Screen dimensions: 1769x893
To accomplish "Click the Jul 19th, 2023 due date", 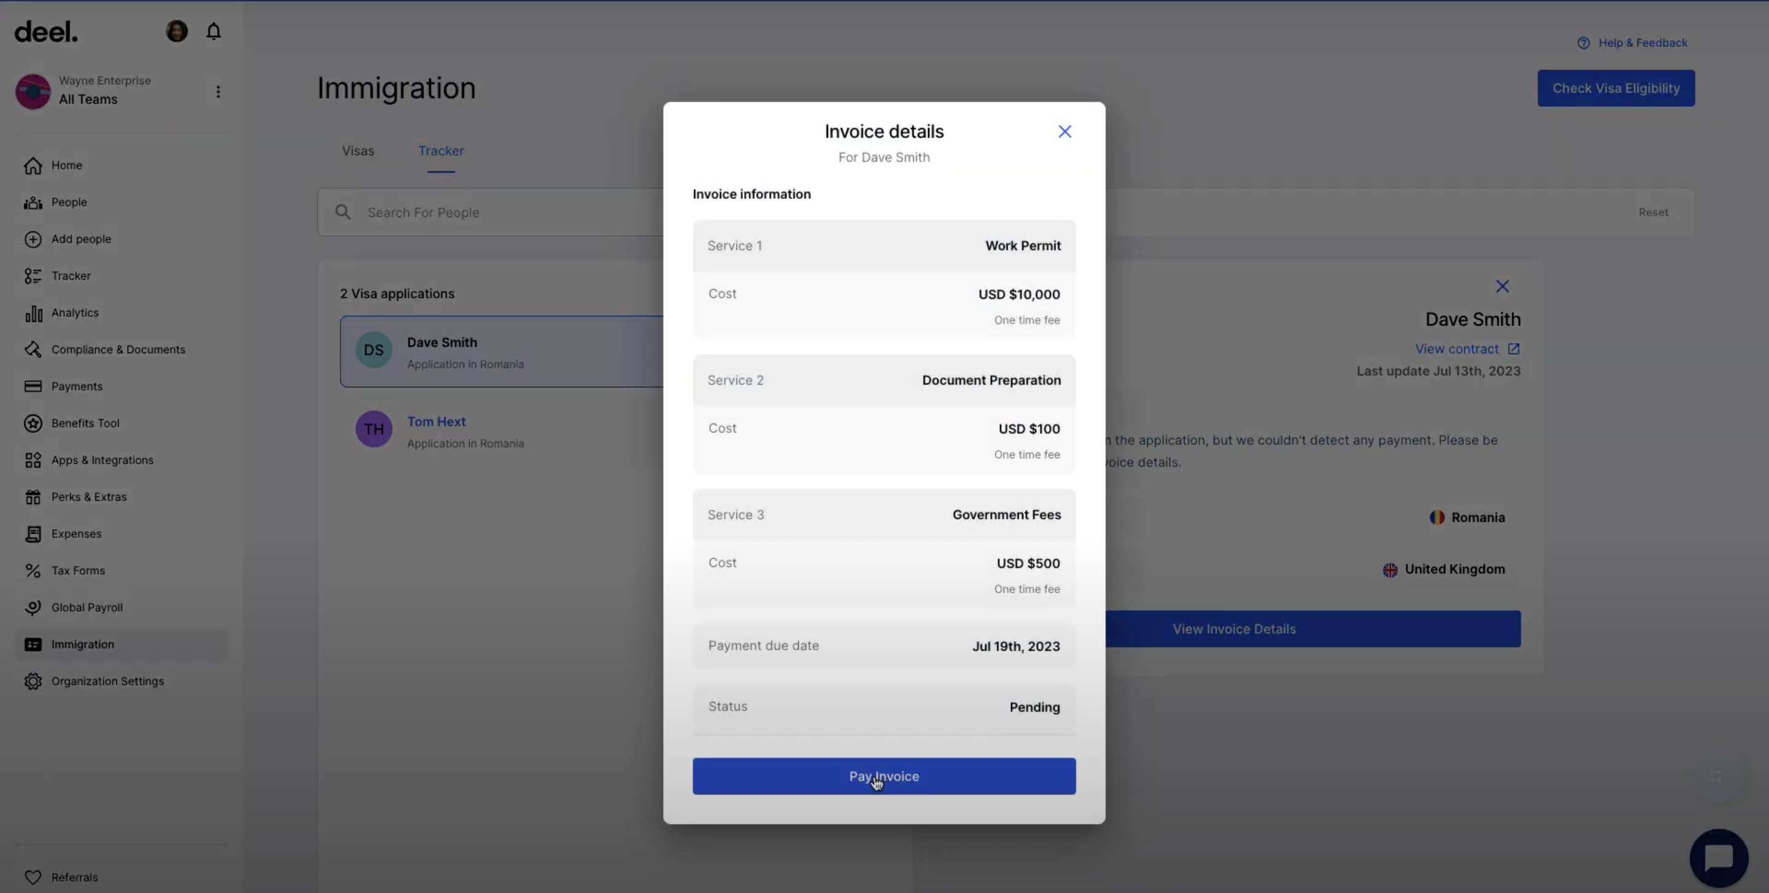I will pyautogui.click(x=1016, y=647).
